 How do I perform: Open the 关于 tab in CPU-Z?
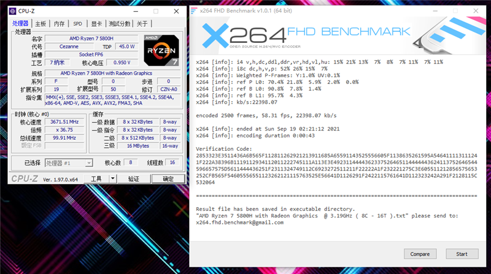pos(142,24)
